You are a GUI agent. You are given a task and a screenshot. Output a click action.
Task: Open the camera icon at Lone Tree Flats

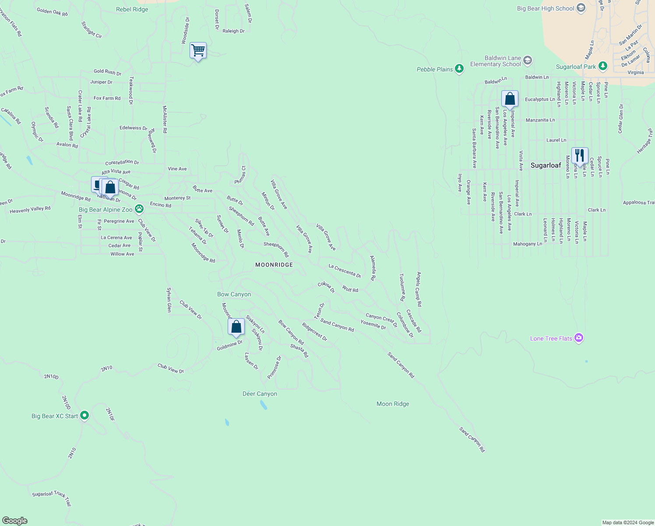(579, 338)
